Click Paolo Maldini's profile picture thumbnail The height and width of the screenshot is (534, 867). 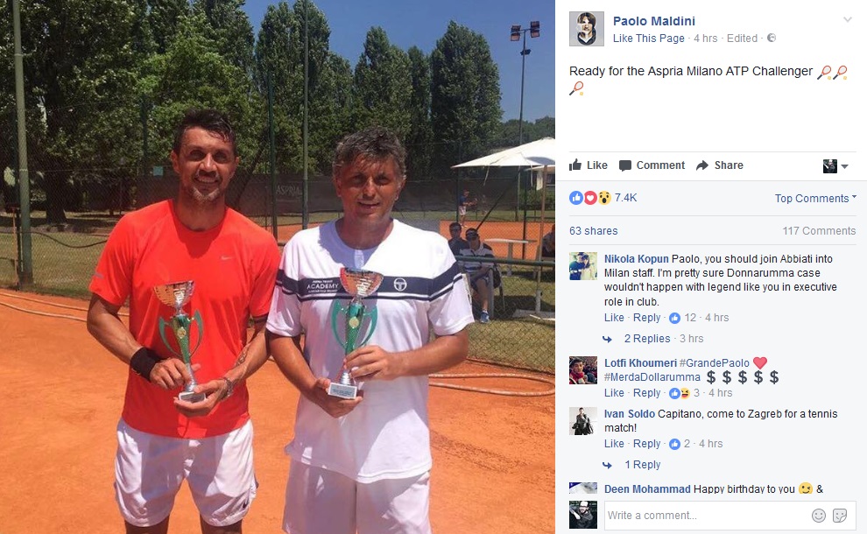[x=587, y=29]
